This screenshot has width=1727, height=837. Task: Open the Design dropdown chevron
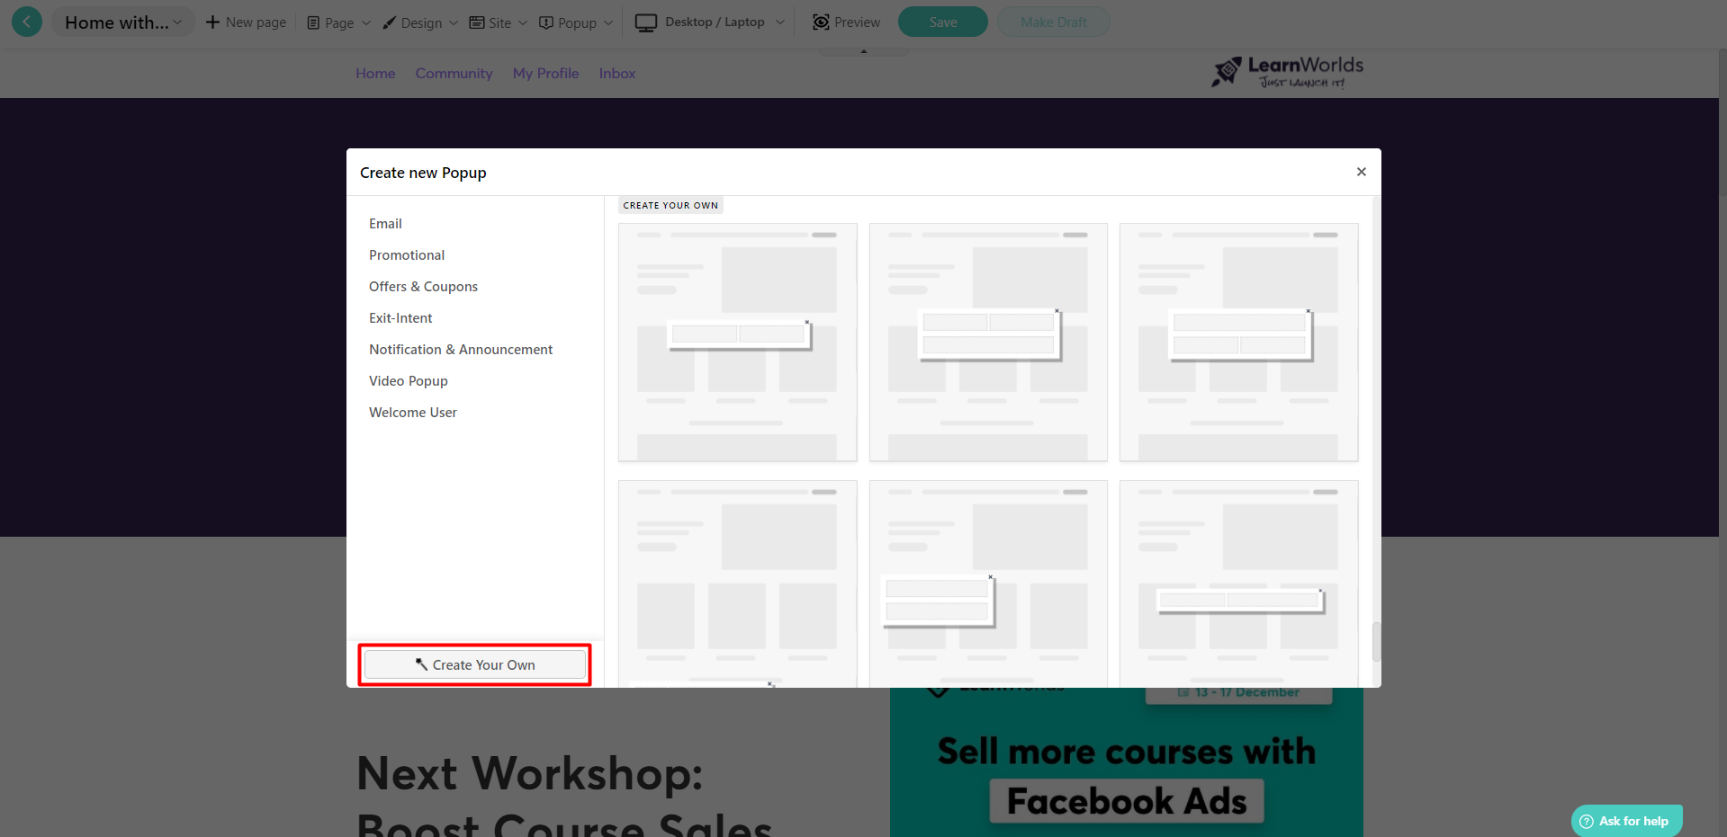tap(454, 22)
